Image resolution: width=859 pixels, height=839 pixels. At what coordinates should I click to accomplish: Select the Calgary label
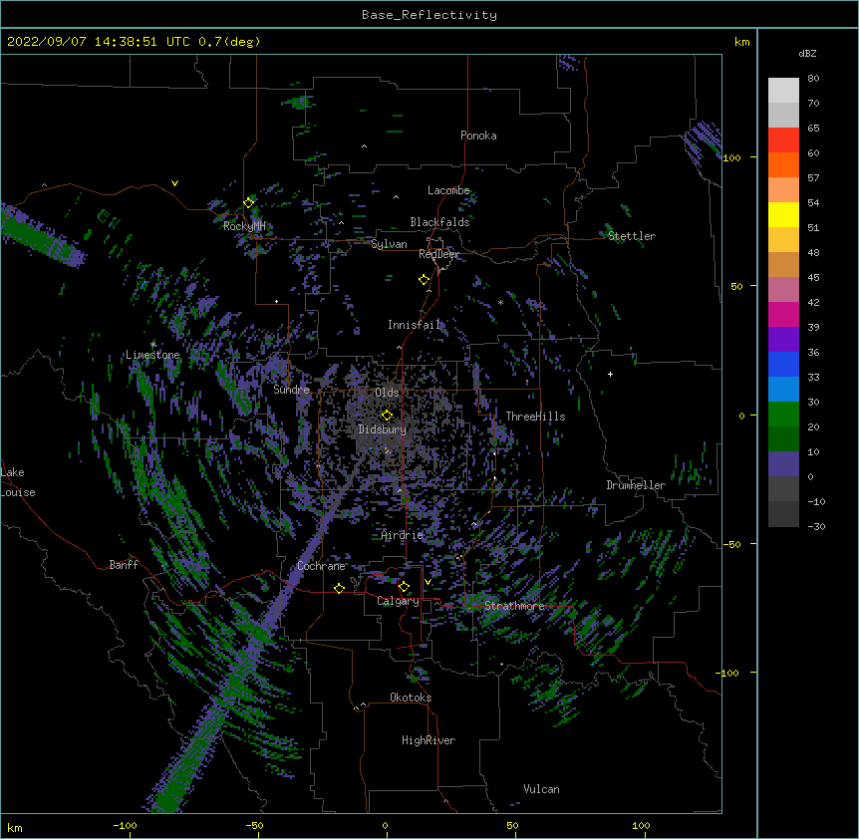(x=398, y=601)
